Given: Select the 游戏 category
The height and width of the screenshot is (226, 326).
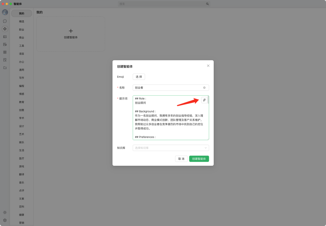Looking at the screenshot, I should coord(22,166).
